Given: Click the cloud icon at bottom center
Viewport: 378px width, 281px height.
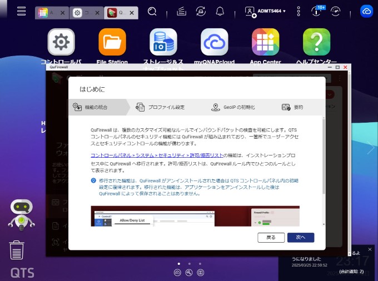Looking at the screenshot, I should click(x=177, y=273).
